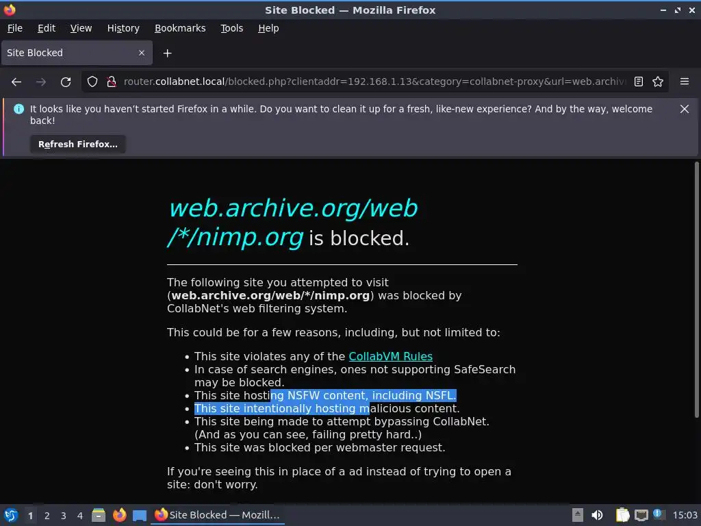Open the View menu

[x=81, y=28]
